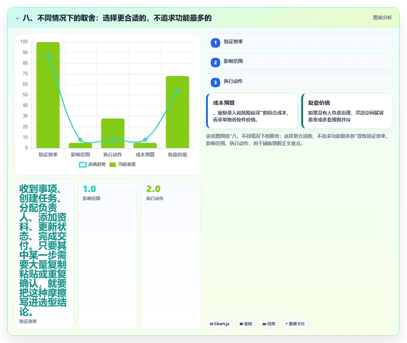The height and width of the screenshot is (343, 407).
Task: Click the 验证效率 bar in the chart
Action: click(x=48, y=95)
